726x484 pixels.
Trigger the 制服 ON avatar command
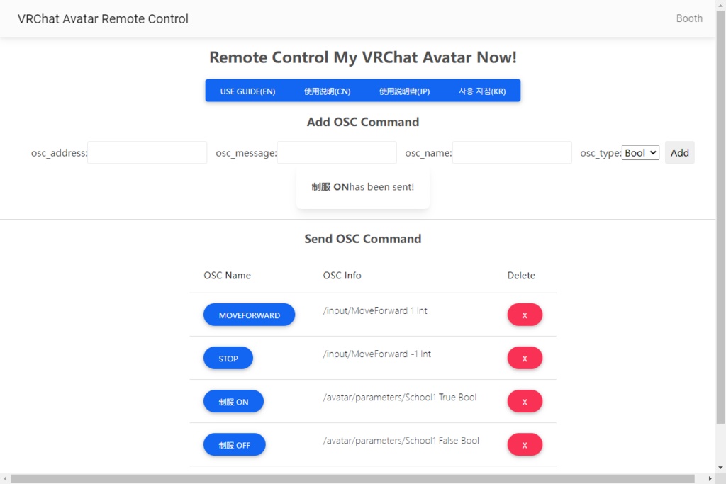(233, 401)
